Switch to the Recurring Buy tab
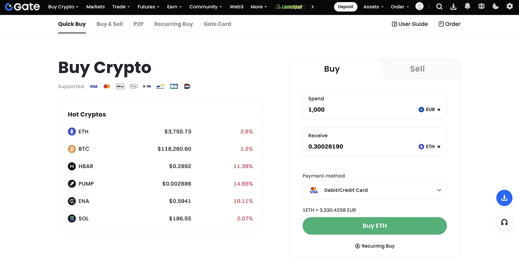This screenshot has height=261, width=519. (x=174, y=24)
